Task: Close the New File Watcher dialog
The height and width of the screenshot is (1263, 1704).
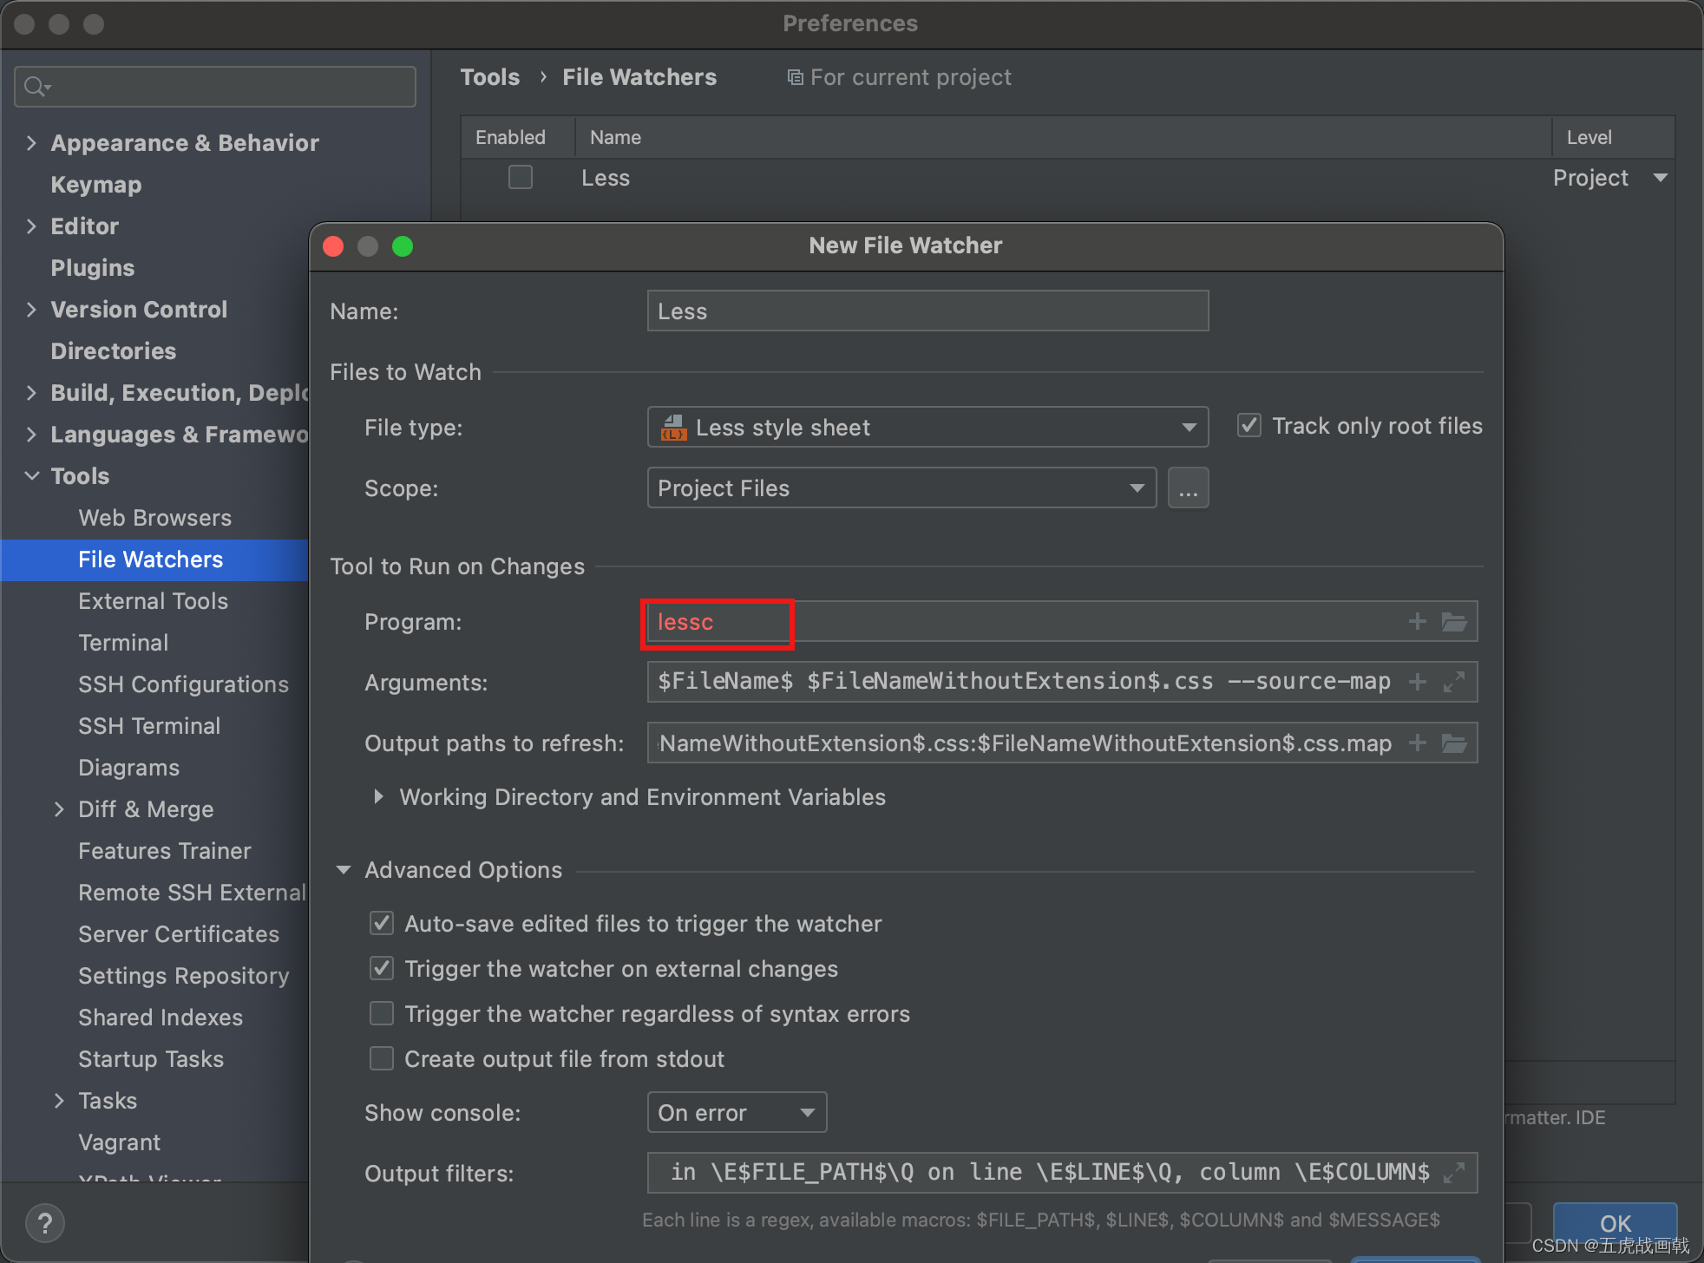Action: point(334,246)
